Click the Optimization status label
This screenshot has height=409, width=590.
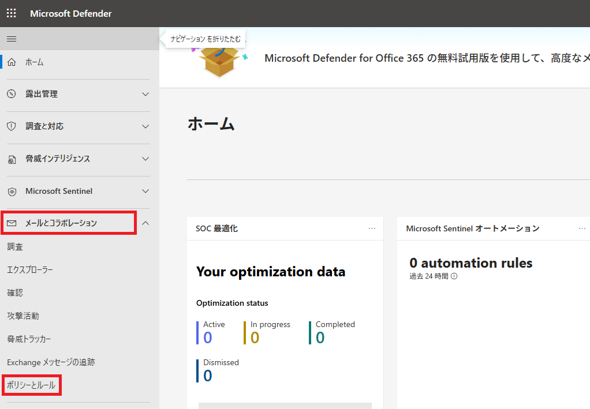(232, 303)
